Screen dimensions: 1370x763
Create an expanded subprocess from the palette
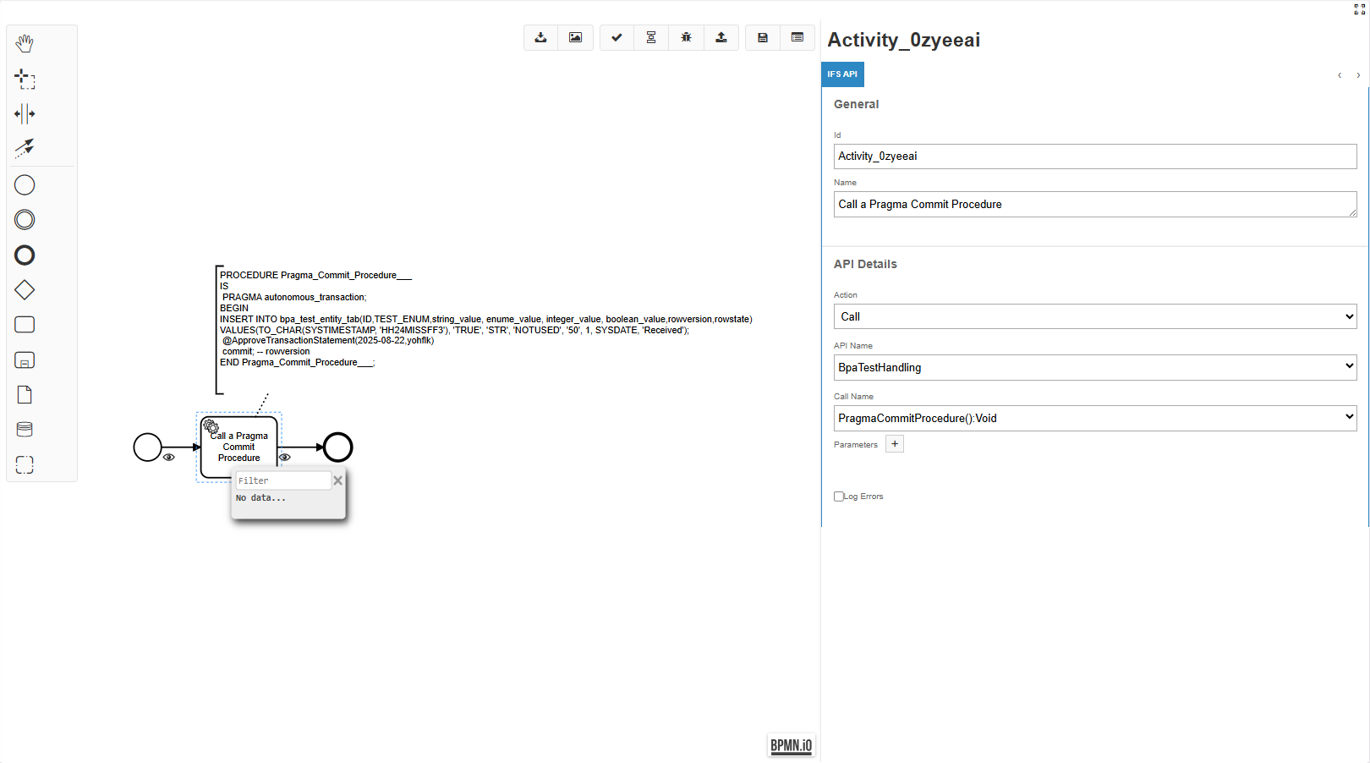25,360
